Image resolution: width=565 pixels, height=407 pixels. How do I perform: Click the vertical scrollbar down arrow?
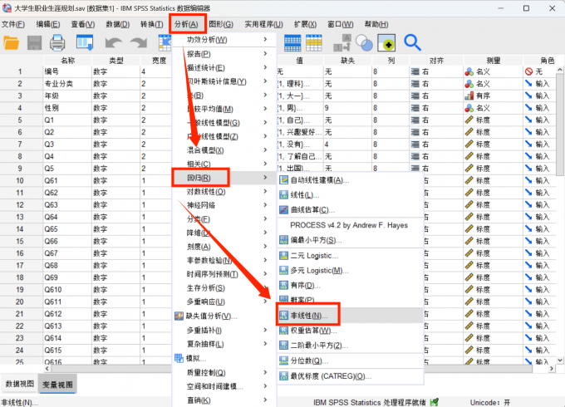point(560,360)
